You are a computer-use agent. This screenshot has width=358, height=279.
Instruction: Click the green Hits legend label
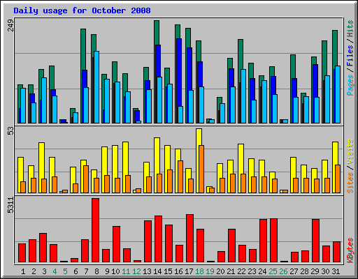click(x=350, y=29)
